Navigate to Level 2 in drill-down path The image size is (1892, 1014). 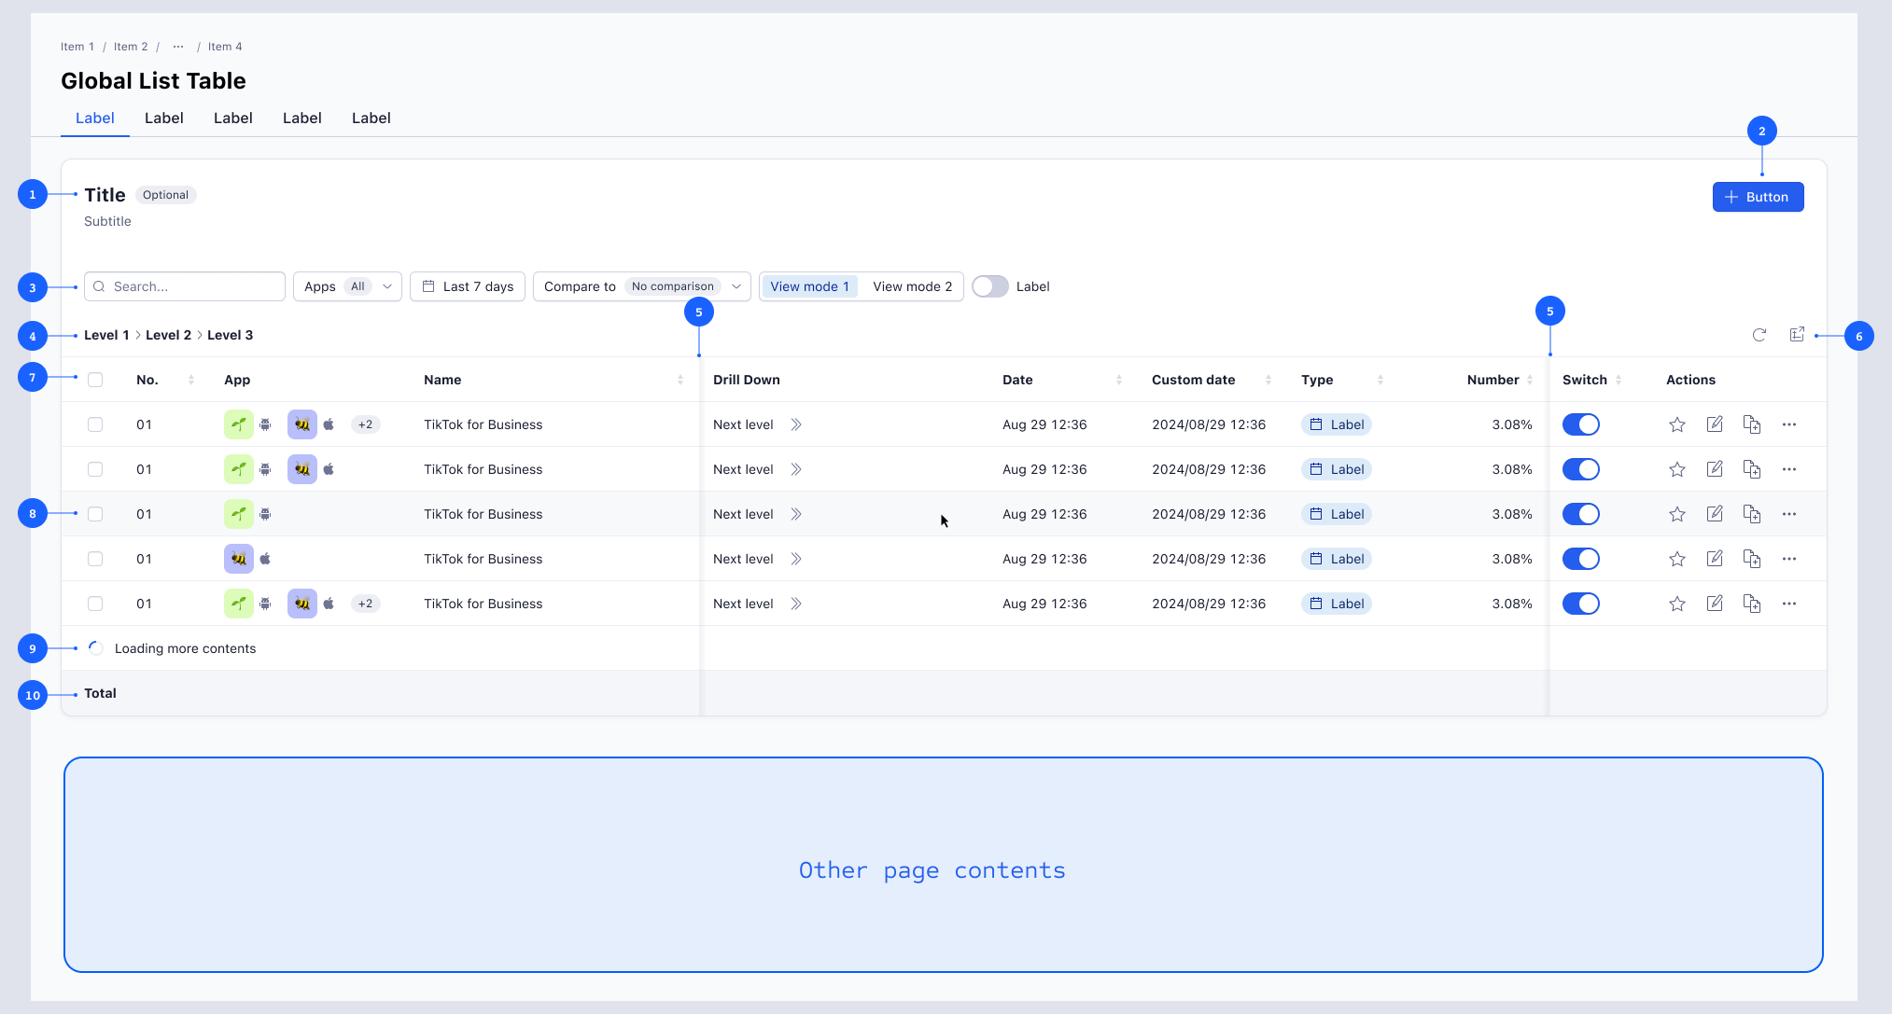pos(168,335)
